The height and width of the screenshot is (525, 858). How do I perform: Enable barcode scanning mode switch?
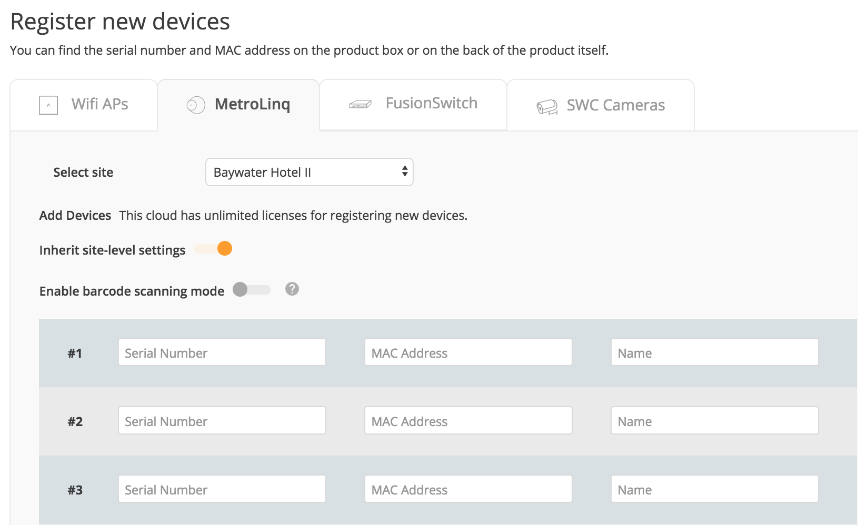click(x=252, y=290)
